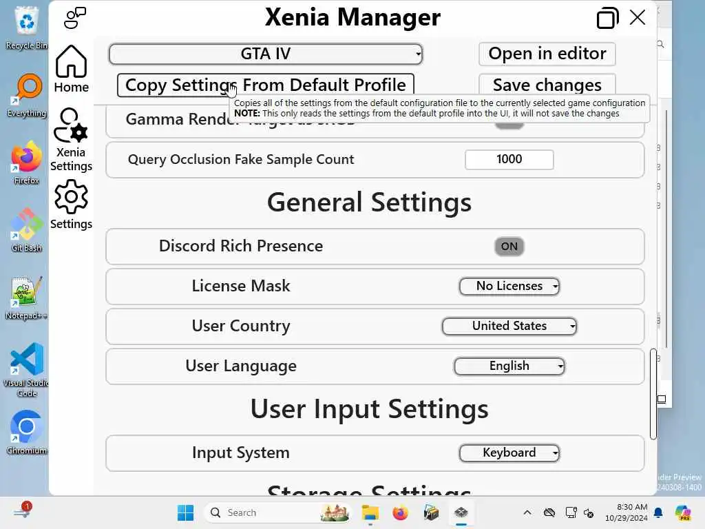Screen dimensions: 705x529
Task: Launch Visual Studio Code from desktop
Action: coord(27,370)
